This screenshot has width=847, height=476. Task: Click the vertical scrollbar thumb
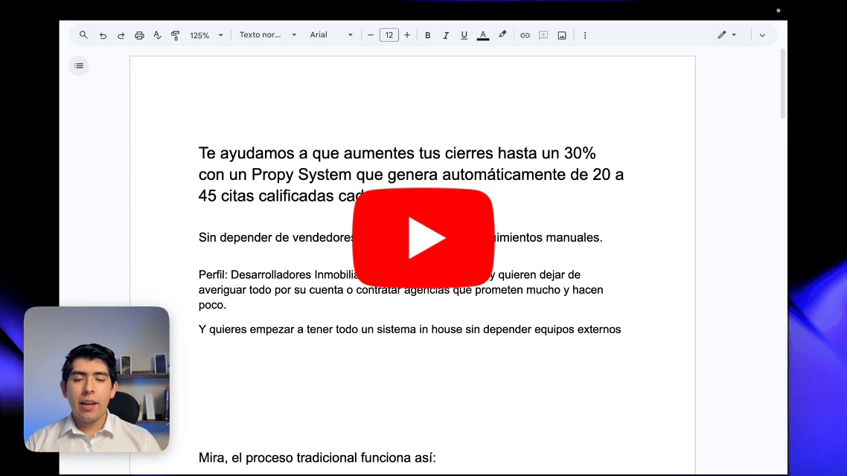click(783, 83)
